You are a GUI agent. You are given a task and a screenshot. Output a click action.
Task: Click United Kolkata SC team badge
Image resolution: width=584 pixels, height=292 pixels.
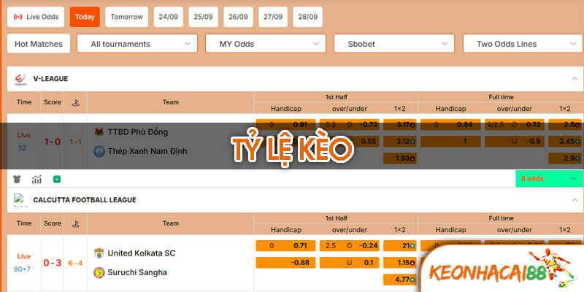[99, 253]
